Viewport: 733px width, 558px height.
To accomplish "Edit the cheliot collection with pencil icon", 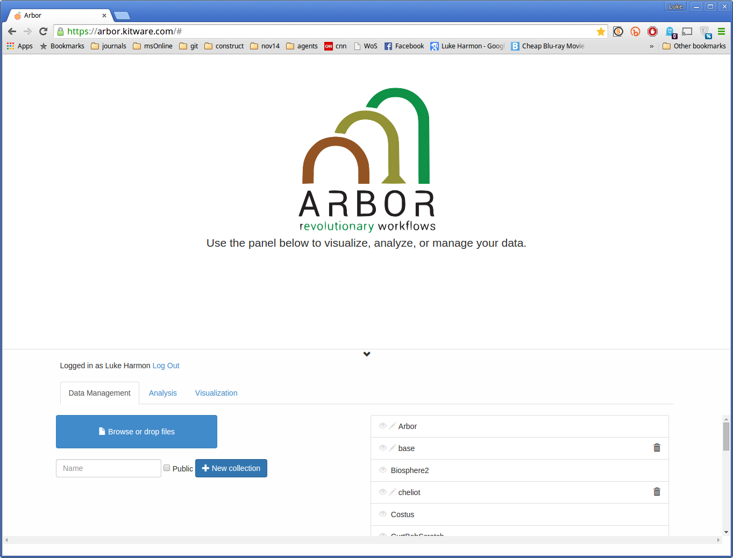I will pyautogui.click(x=393, y=492).
